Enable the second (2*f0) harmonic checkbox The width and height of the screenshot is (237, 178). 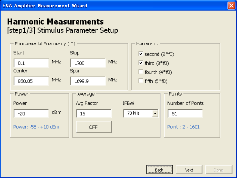(141, 54)
